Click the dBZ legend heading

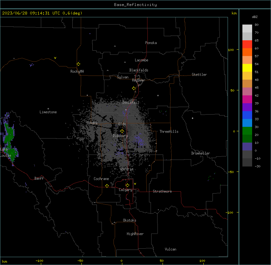255,17
